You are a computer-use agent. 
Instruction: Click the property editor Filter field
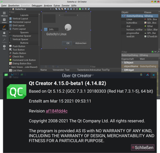coord(136,52)
